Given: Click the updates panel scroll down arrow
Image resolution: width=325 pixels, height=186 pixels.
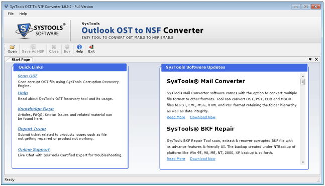Looking at the screenshot, I should click(x=303, y=162).
